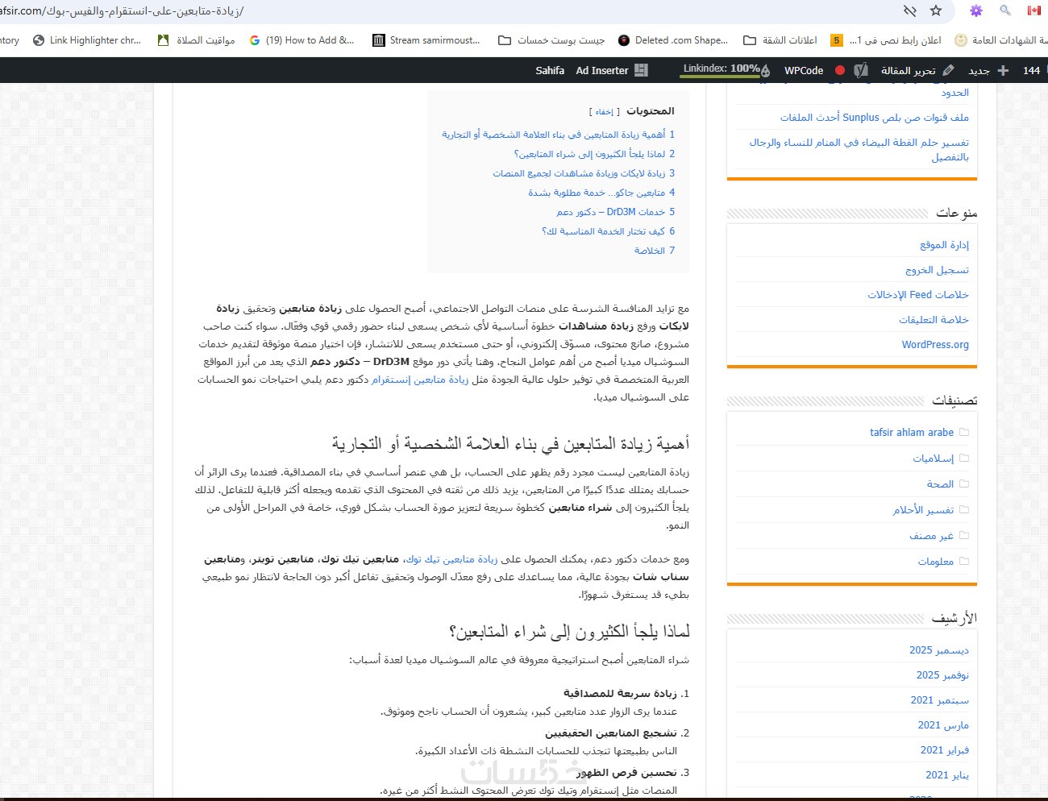The image size is (1048, 801).
Task: Click the plus جديد new-content button
Action: point(989,70)
